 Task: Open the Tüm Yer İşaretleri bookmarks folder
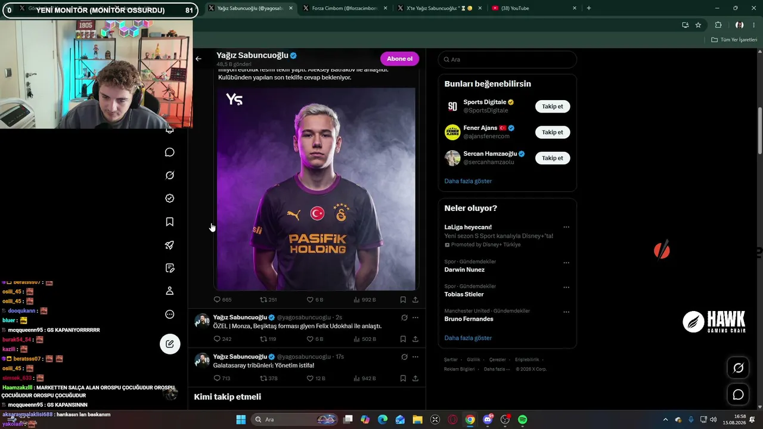coord(734,39)
